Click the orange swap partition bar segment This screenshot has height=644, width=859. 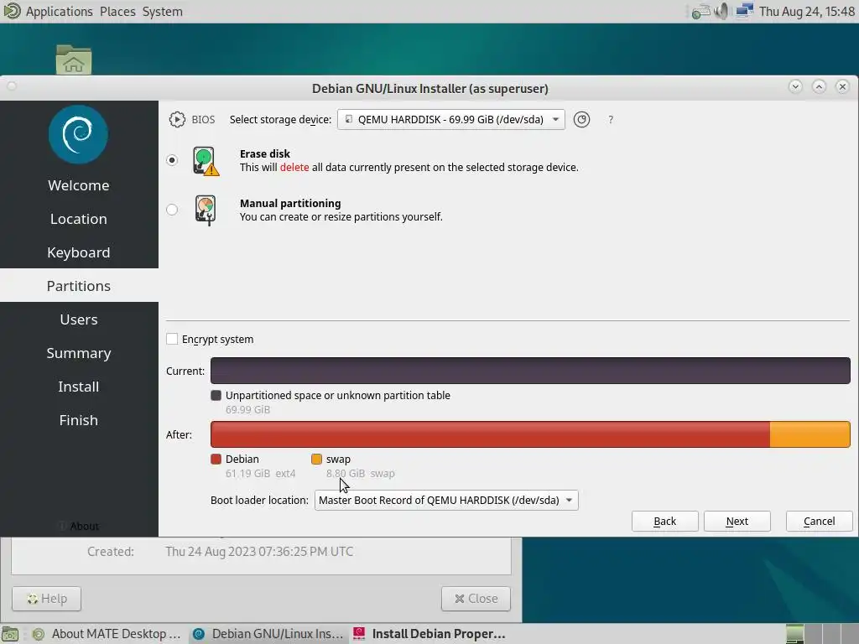pyautogui.click(x=810, y=434)
